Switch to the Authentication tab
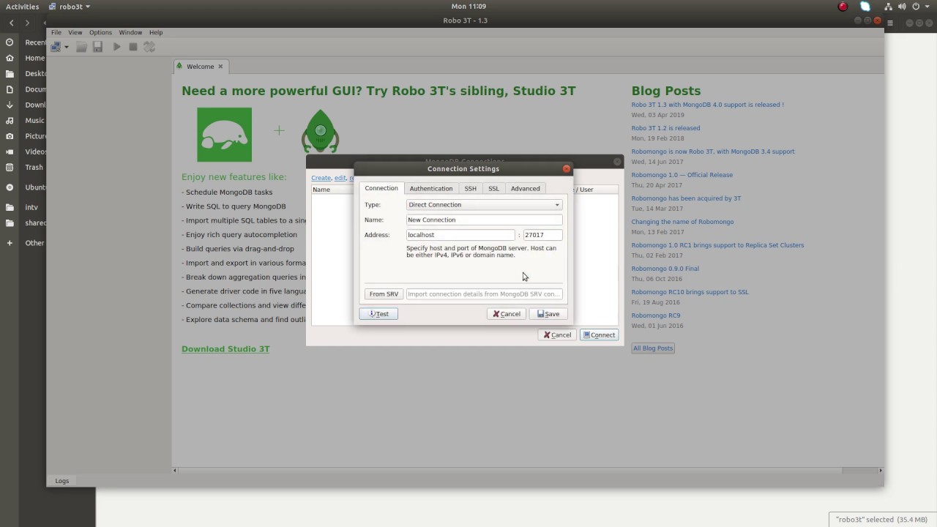937x527 pixels. 431,189
